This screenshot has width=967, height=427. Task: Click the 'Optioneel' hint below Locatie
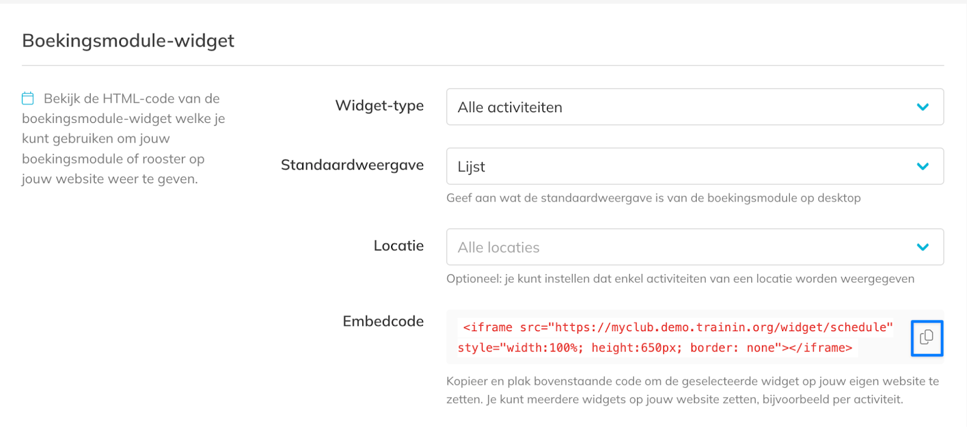coord(680,279)
